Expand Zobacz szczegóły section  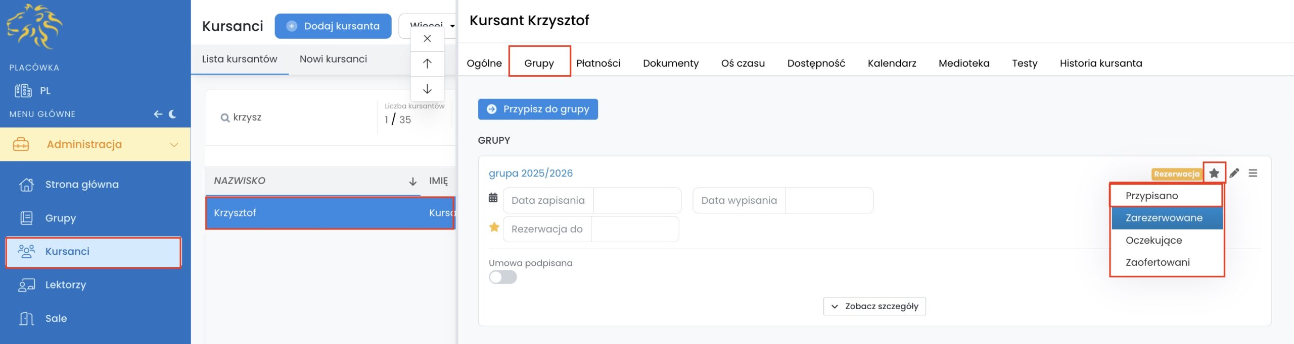(x=874, y=307)
